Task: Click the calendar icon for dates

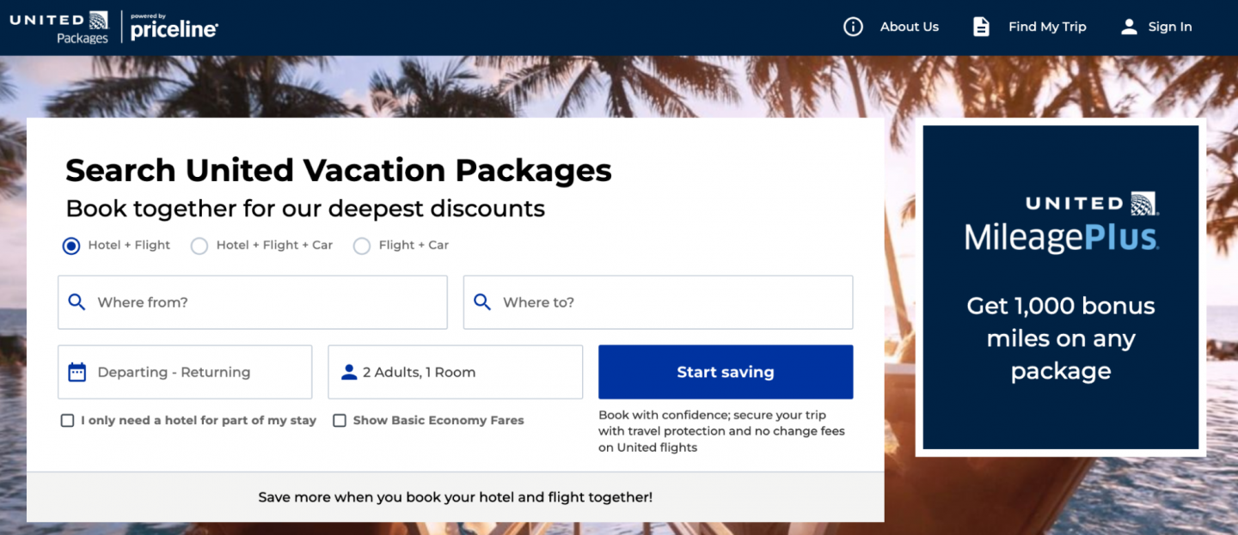Action: coord(77,372)
